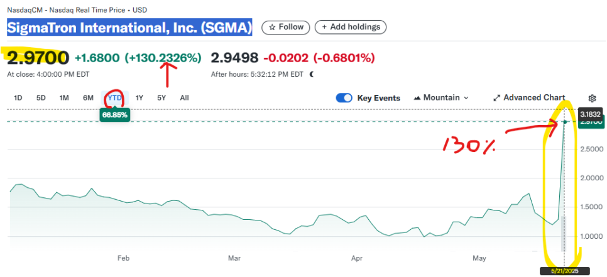Click the 2.0000 price axis label
Image resolution: width=607 pixels, height=277 pixels.
pos(591,178)
